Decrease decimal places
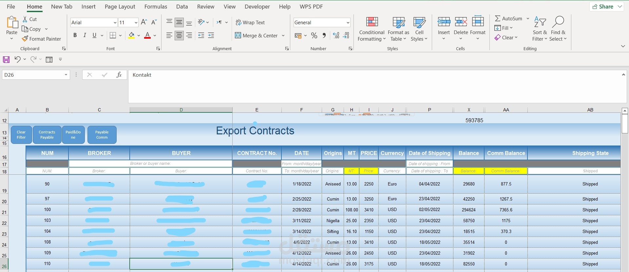Image resolution: width=629 pixels, height=272 pixels. (346, 35)
